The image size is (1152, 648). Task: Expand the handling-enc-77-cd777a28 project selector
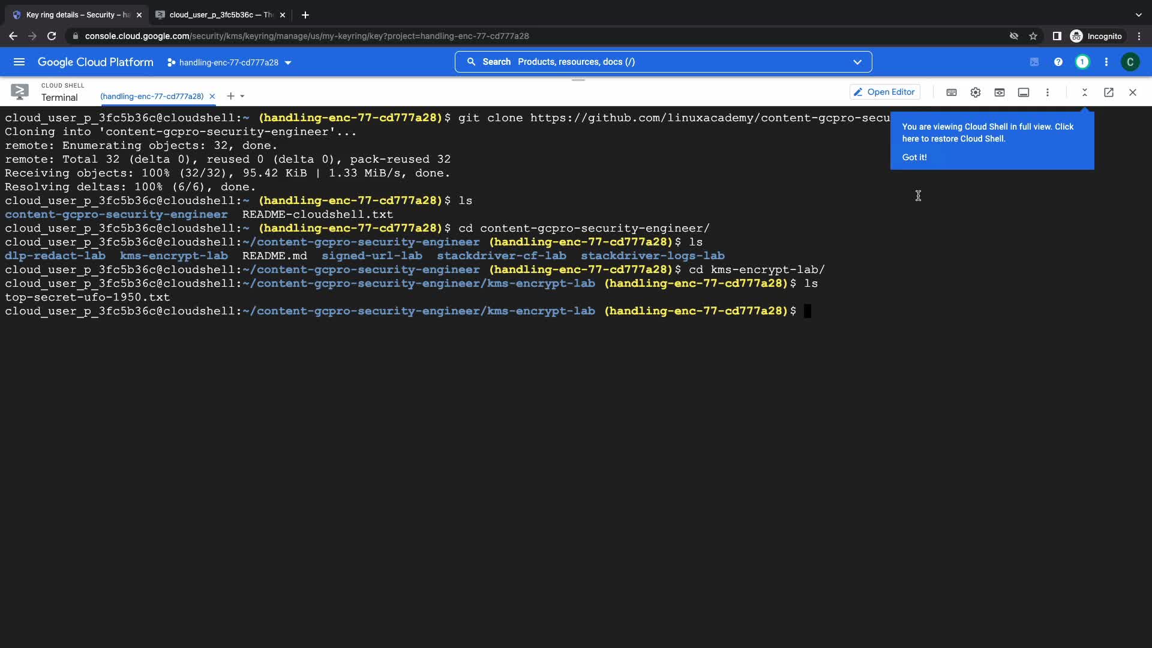[229, 62]
